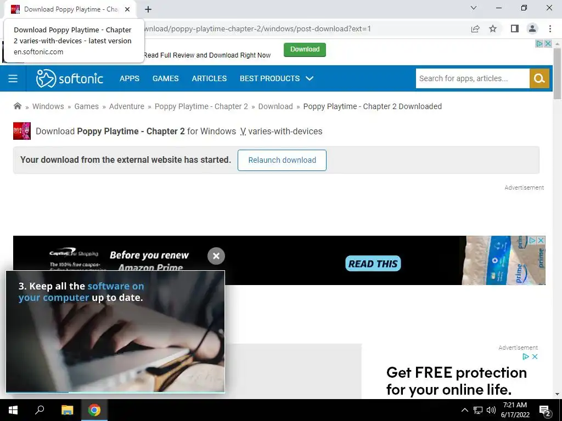
Task: Close the Poppy Playtime browser tab
Action: pos(127,9)
